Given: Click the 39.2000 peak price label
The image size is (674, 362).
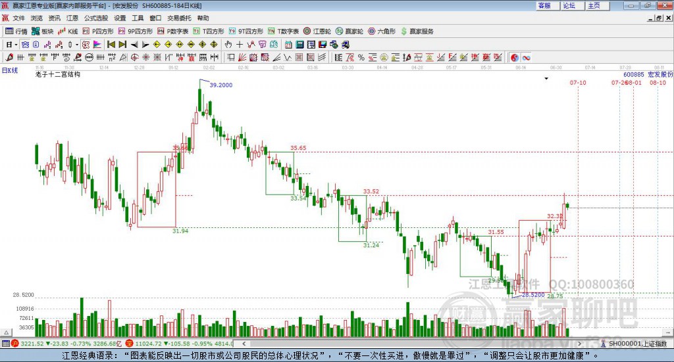Looking at the screenshot, I should pos(221,85).
